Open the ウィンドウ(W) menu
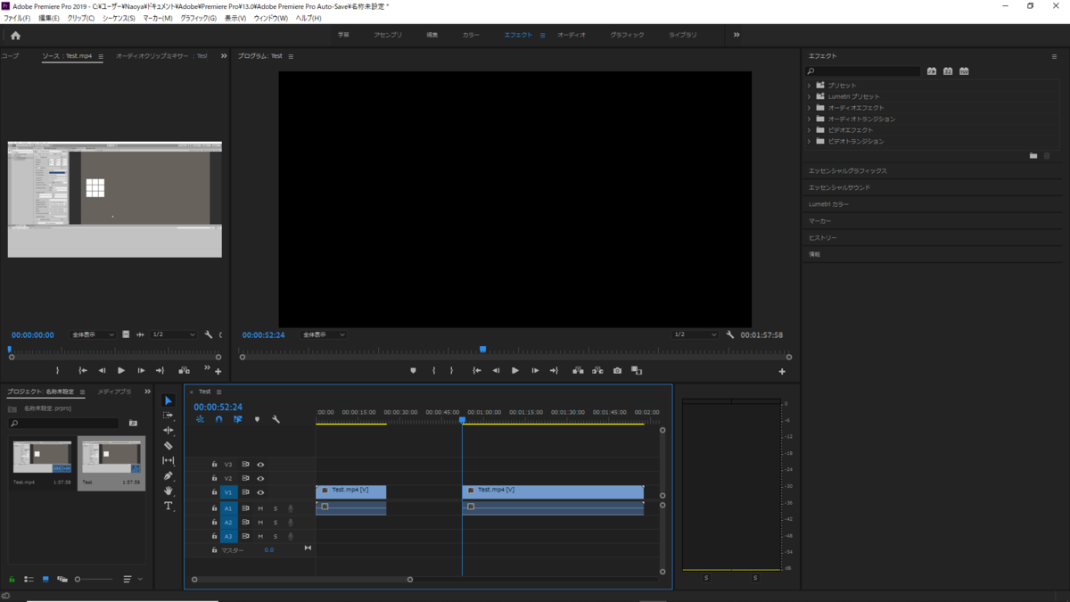 tap(270, 18)
